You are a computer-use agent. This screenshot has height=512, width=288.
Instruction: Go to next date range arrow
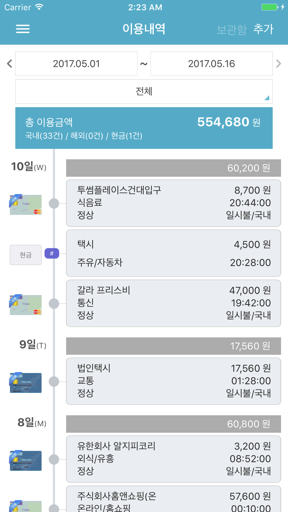click(278, 64)
